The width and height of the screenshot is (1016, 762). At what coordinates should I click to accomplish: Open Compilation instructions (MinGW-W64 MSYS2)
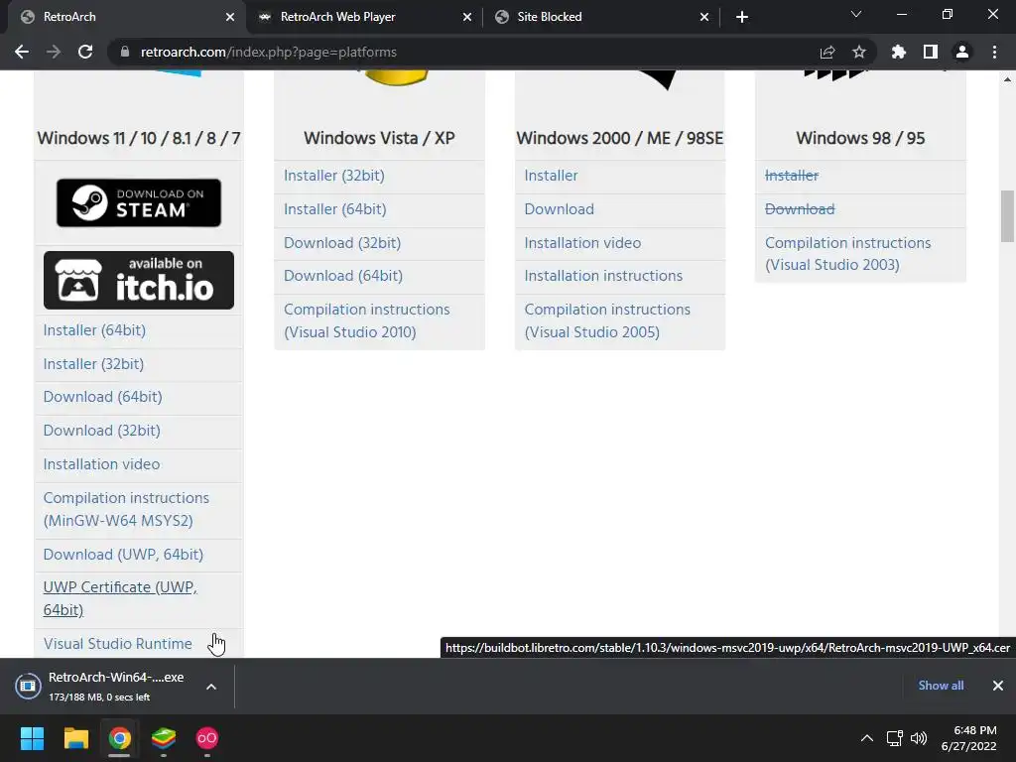tap(126, 509)
